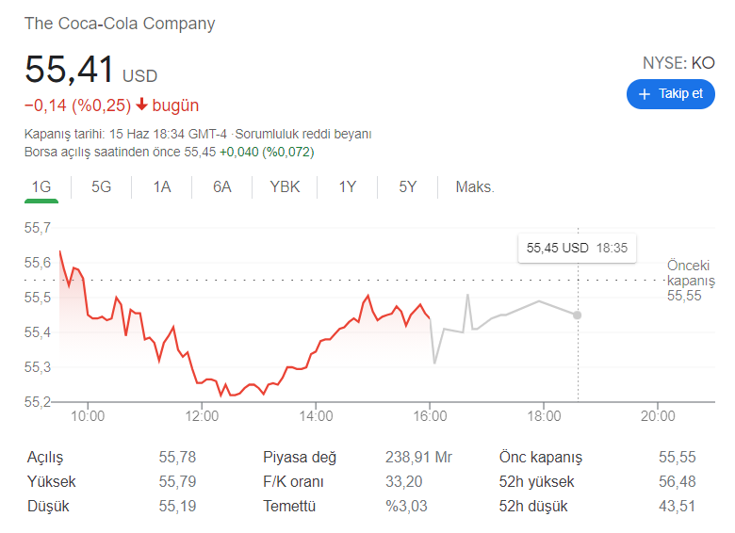Switch to the 1Y chart tab
This screenshot has width=735, height=533.
(x=348, y=186)
